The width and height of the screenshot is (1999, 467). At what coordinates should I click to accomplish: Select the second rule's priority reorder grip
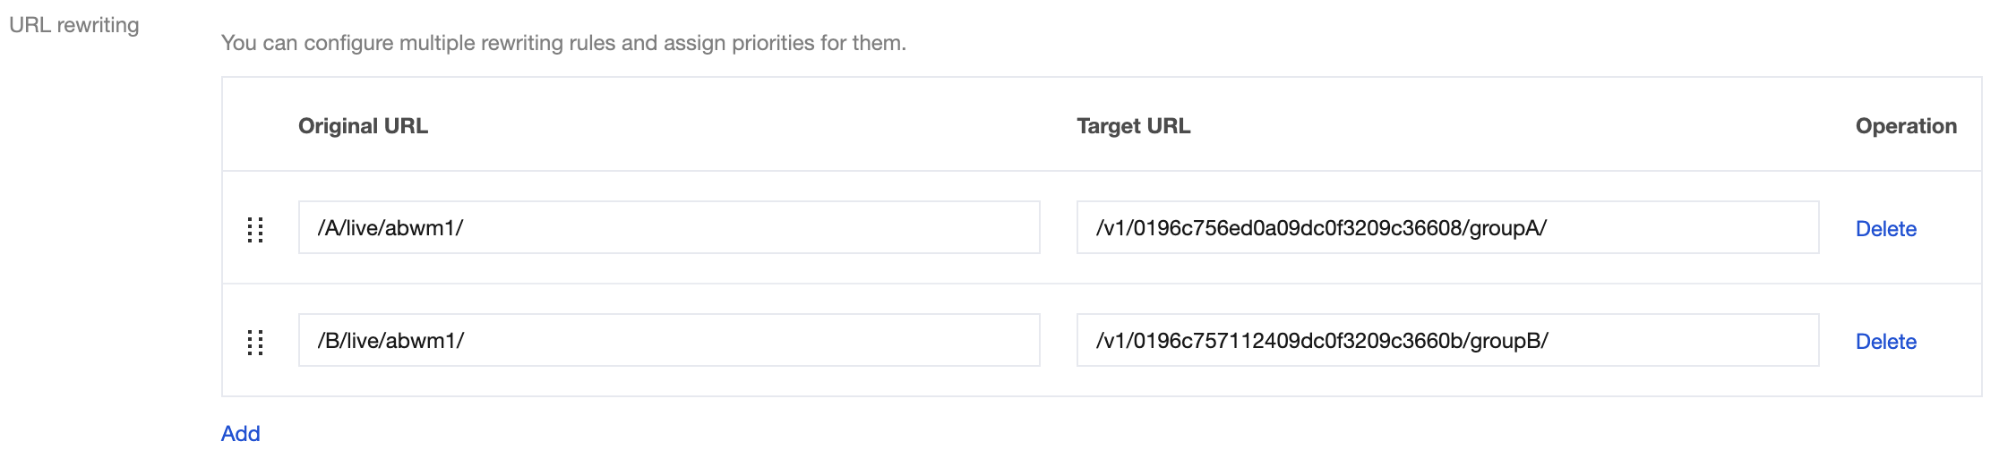[x=255, y=342]
